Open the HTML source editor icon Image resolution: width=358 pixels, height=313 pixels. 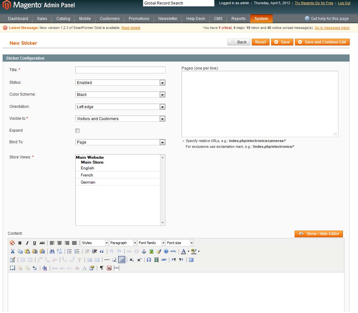pos(174,251)
